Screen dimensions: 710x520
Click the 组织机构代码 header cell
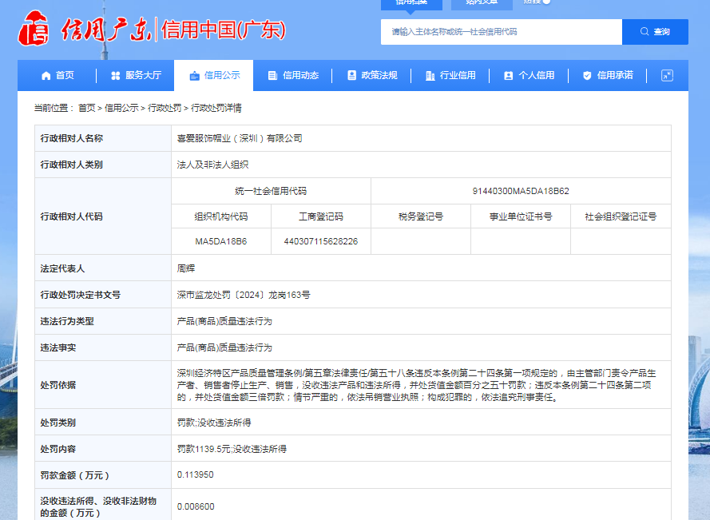221,216
